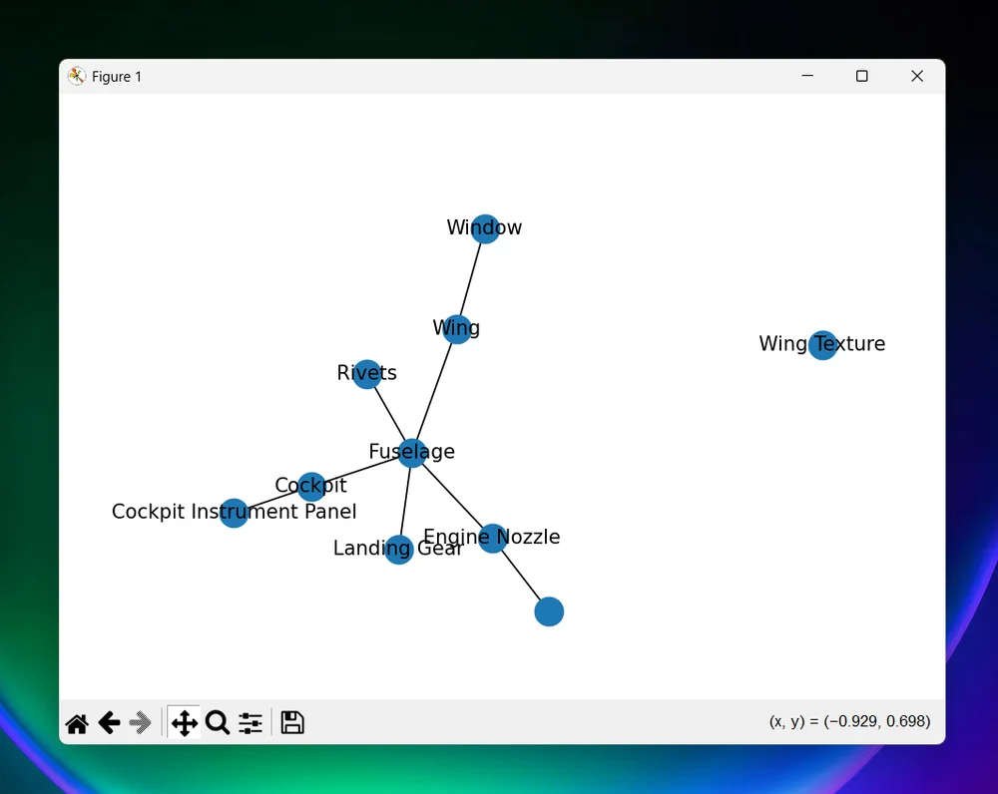The height and width of the screenshot is (794, 998).
Task: Click the cursor coordinates readout text
Action: click(849, 721)
